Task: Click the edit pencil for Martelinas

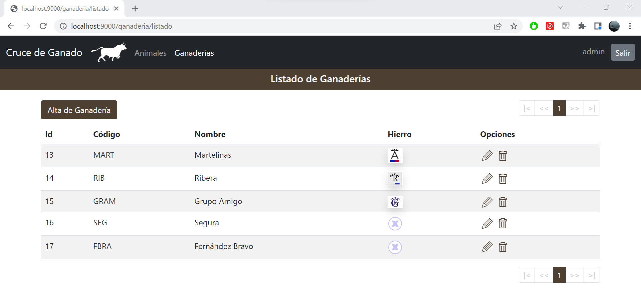Action: (x=487, y=156)
